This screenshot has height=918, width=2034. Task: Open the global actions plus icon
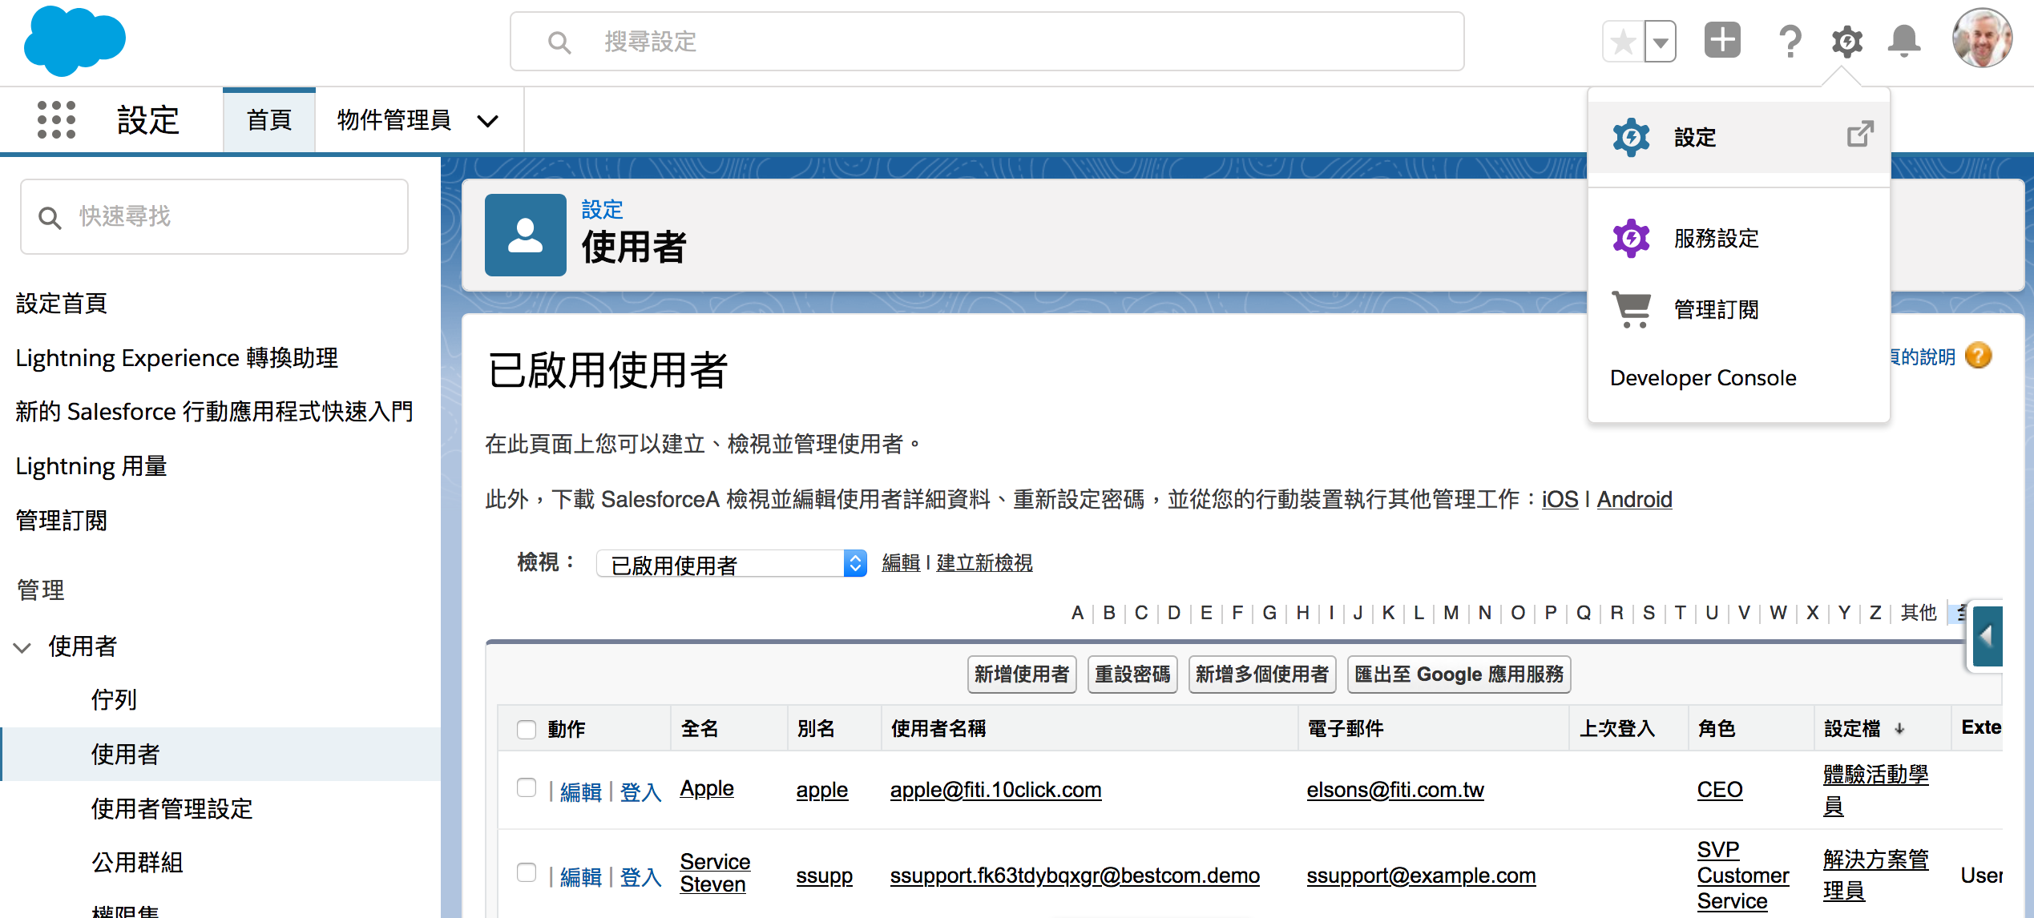tap(1722, 41)
